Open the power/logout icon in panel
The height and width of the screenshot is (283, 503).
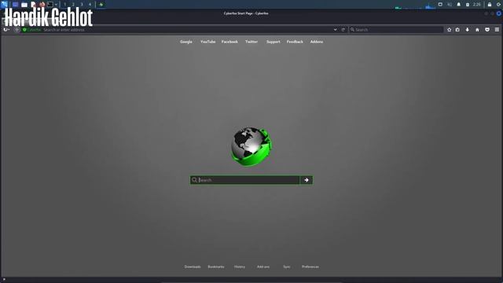pyautogui.click(x=499, y=5)
